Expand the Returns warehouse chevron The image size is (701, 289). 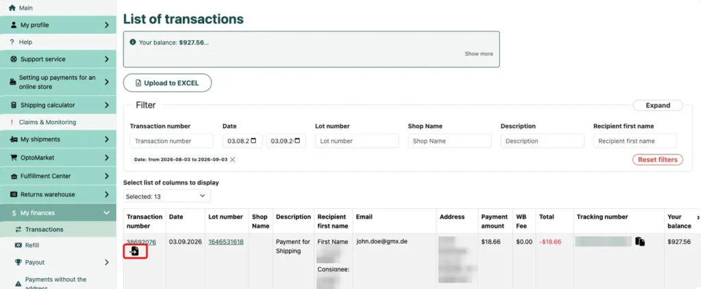(x=106, y=195)
